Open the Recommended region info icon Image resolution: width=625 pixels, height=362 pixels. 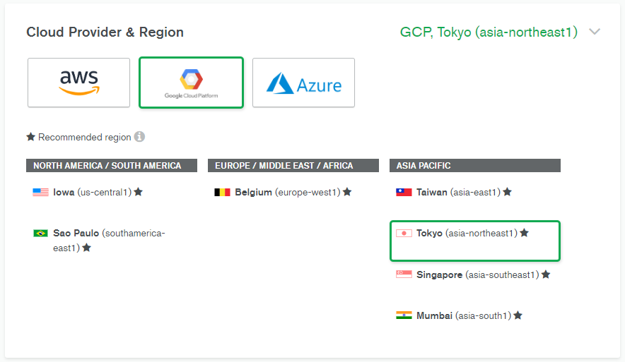click(139, 137)
